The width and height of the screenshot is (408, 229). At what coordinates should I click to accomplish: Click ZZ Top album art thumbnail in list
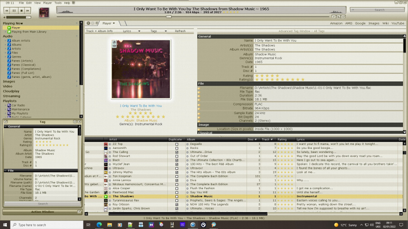pyautogui.click(x=106, y=144)
